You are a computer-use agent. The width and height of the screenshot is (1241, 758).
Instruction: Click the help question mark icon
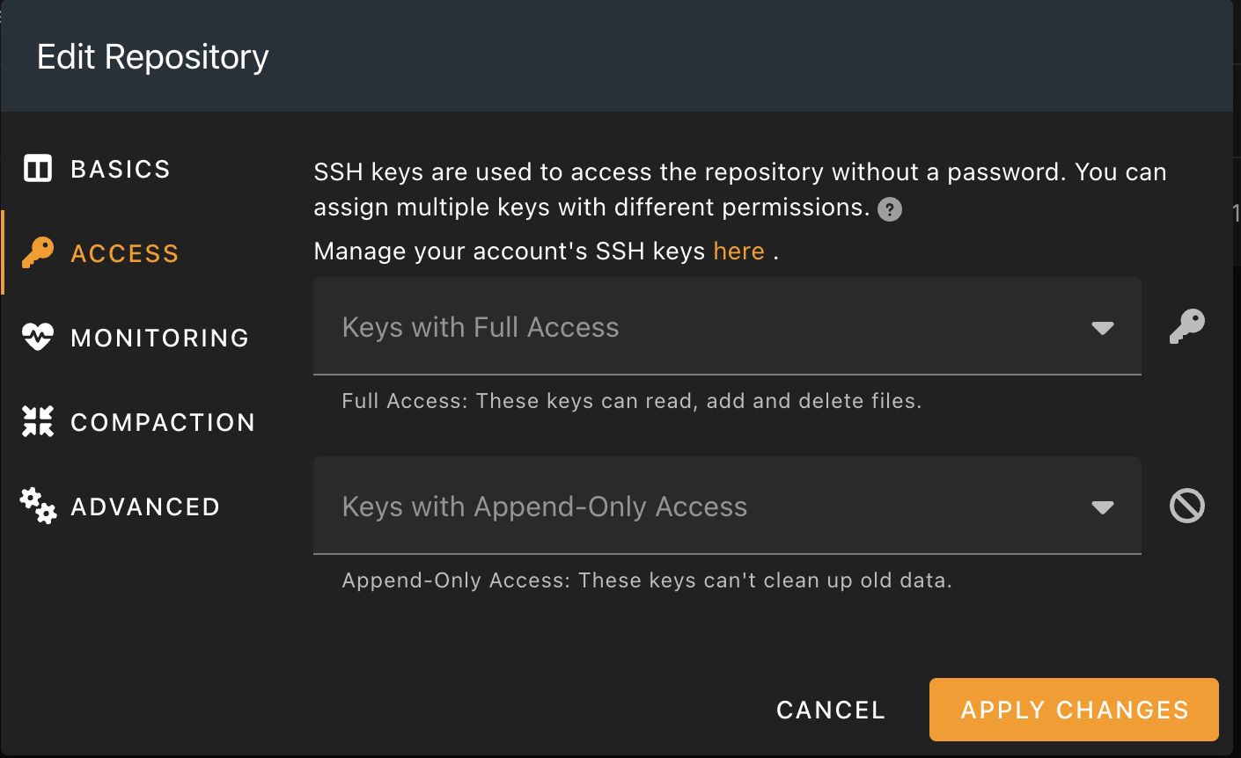(888, 209)
